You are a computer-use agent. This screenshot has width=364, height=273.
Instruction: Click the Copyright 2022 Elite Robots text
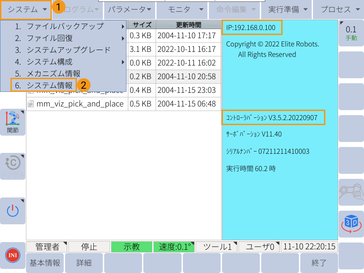point(273,49)
